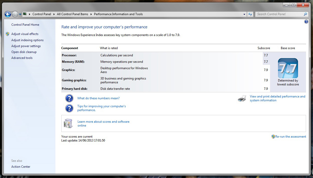Click 'Calculations per second' description
This screenshot has width=313, height=178.
(117, 55)
